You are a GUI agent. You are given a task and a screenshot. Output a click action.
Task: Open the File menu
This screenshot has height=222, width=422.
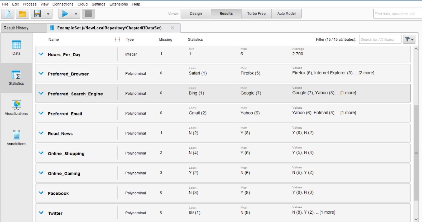[5, 4]
